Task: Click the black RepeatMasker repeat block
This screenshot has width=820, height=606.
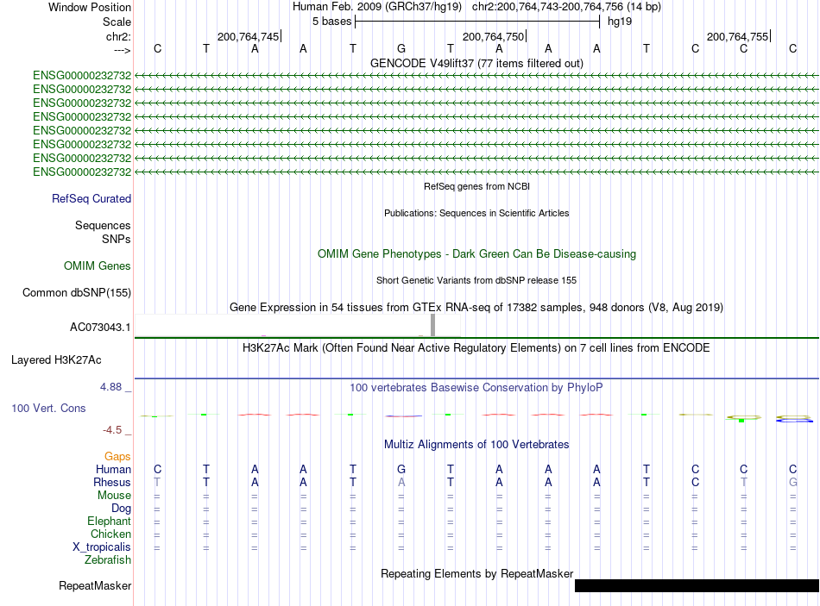Action: (697, 585)
